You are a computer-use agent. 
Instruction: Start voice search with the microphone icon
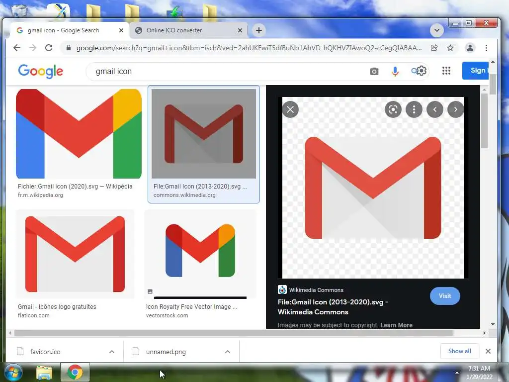tap(395, 71)
